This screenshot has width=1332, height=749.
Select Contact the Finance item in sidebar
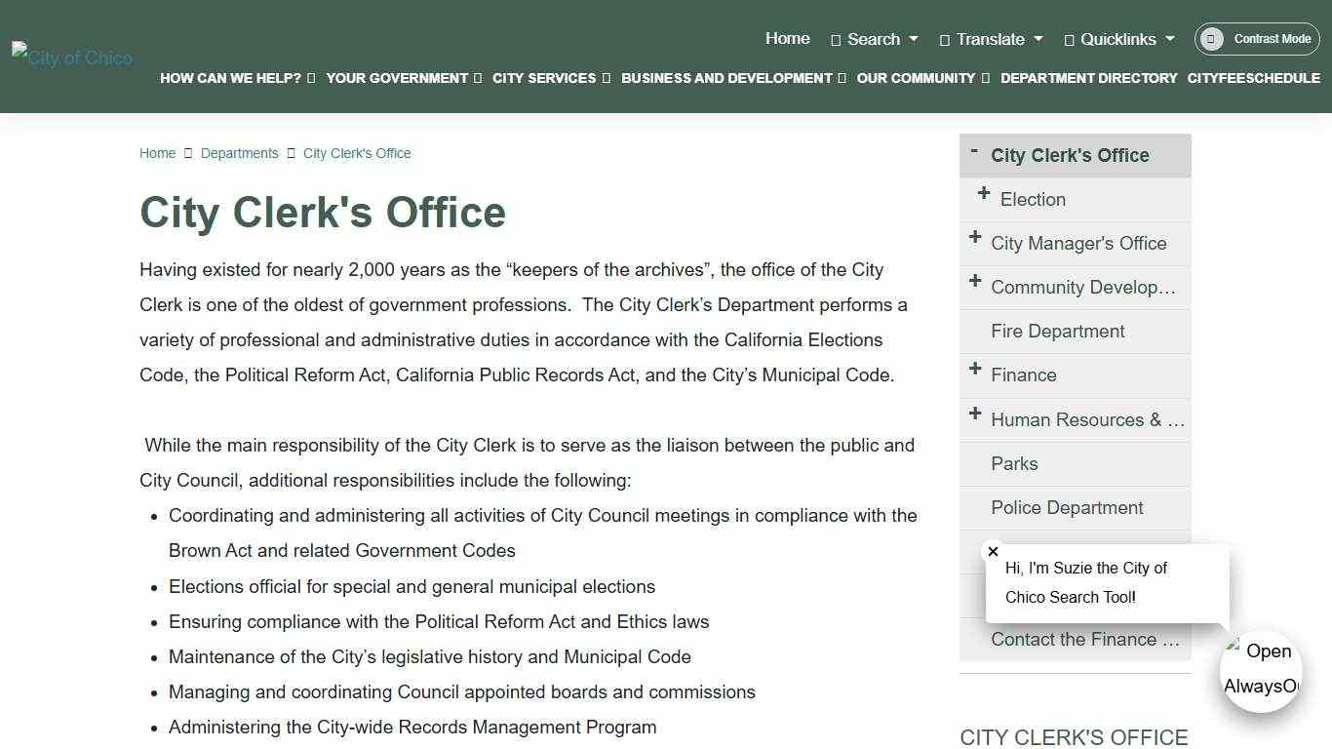click(1085, 640)
